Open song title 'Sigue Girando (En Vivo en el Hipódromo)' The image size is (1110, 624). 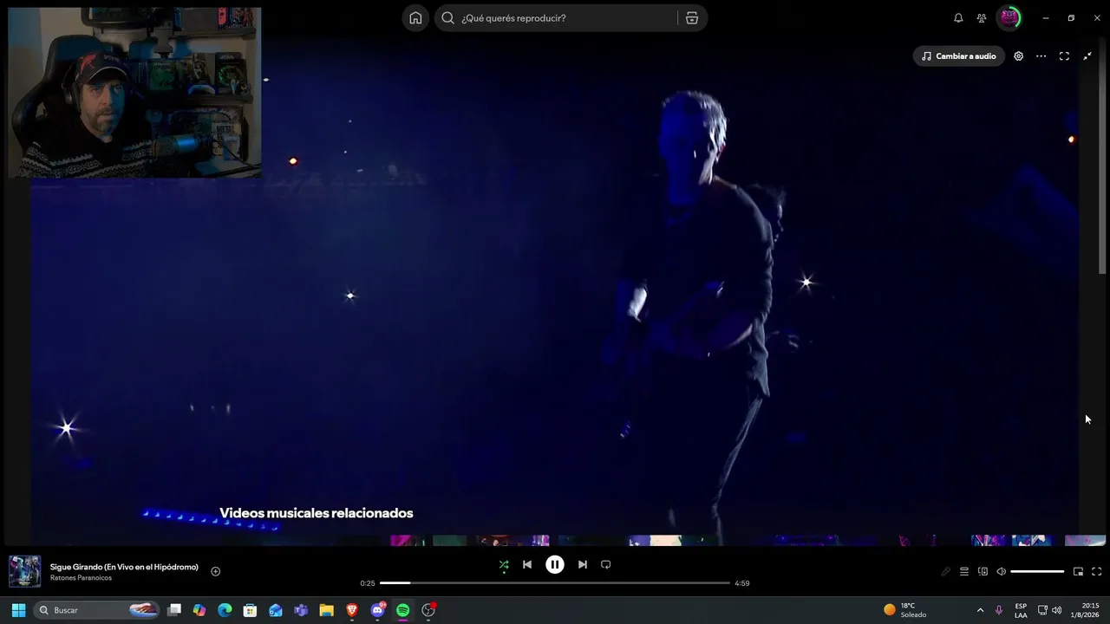tap(124, 567)
